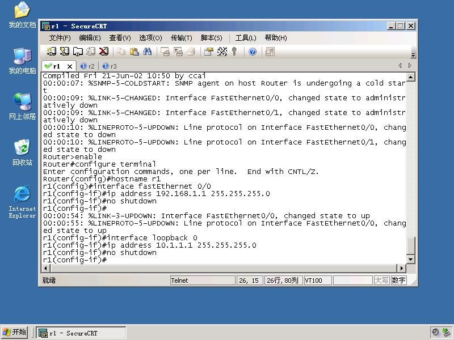Viewport: 454px width, 340px height.
Task: Click the Copy toolbar icon
Action: [121, 52]
